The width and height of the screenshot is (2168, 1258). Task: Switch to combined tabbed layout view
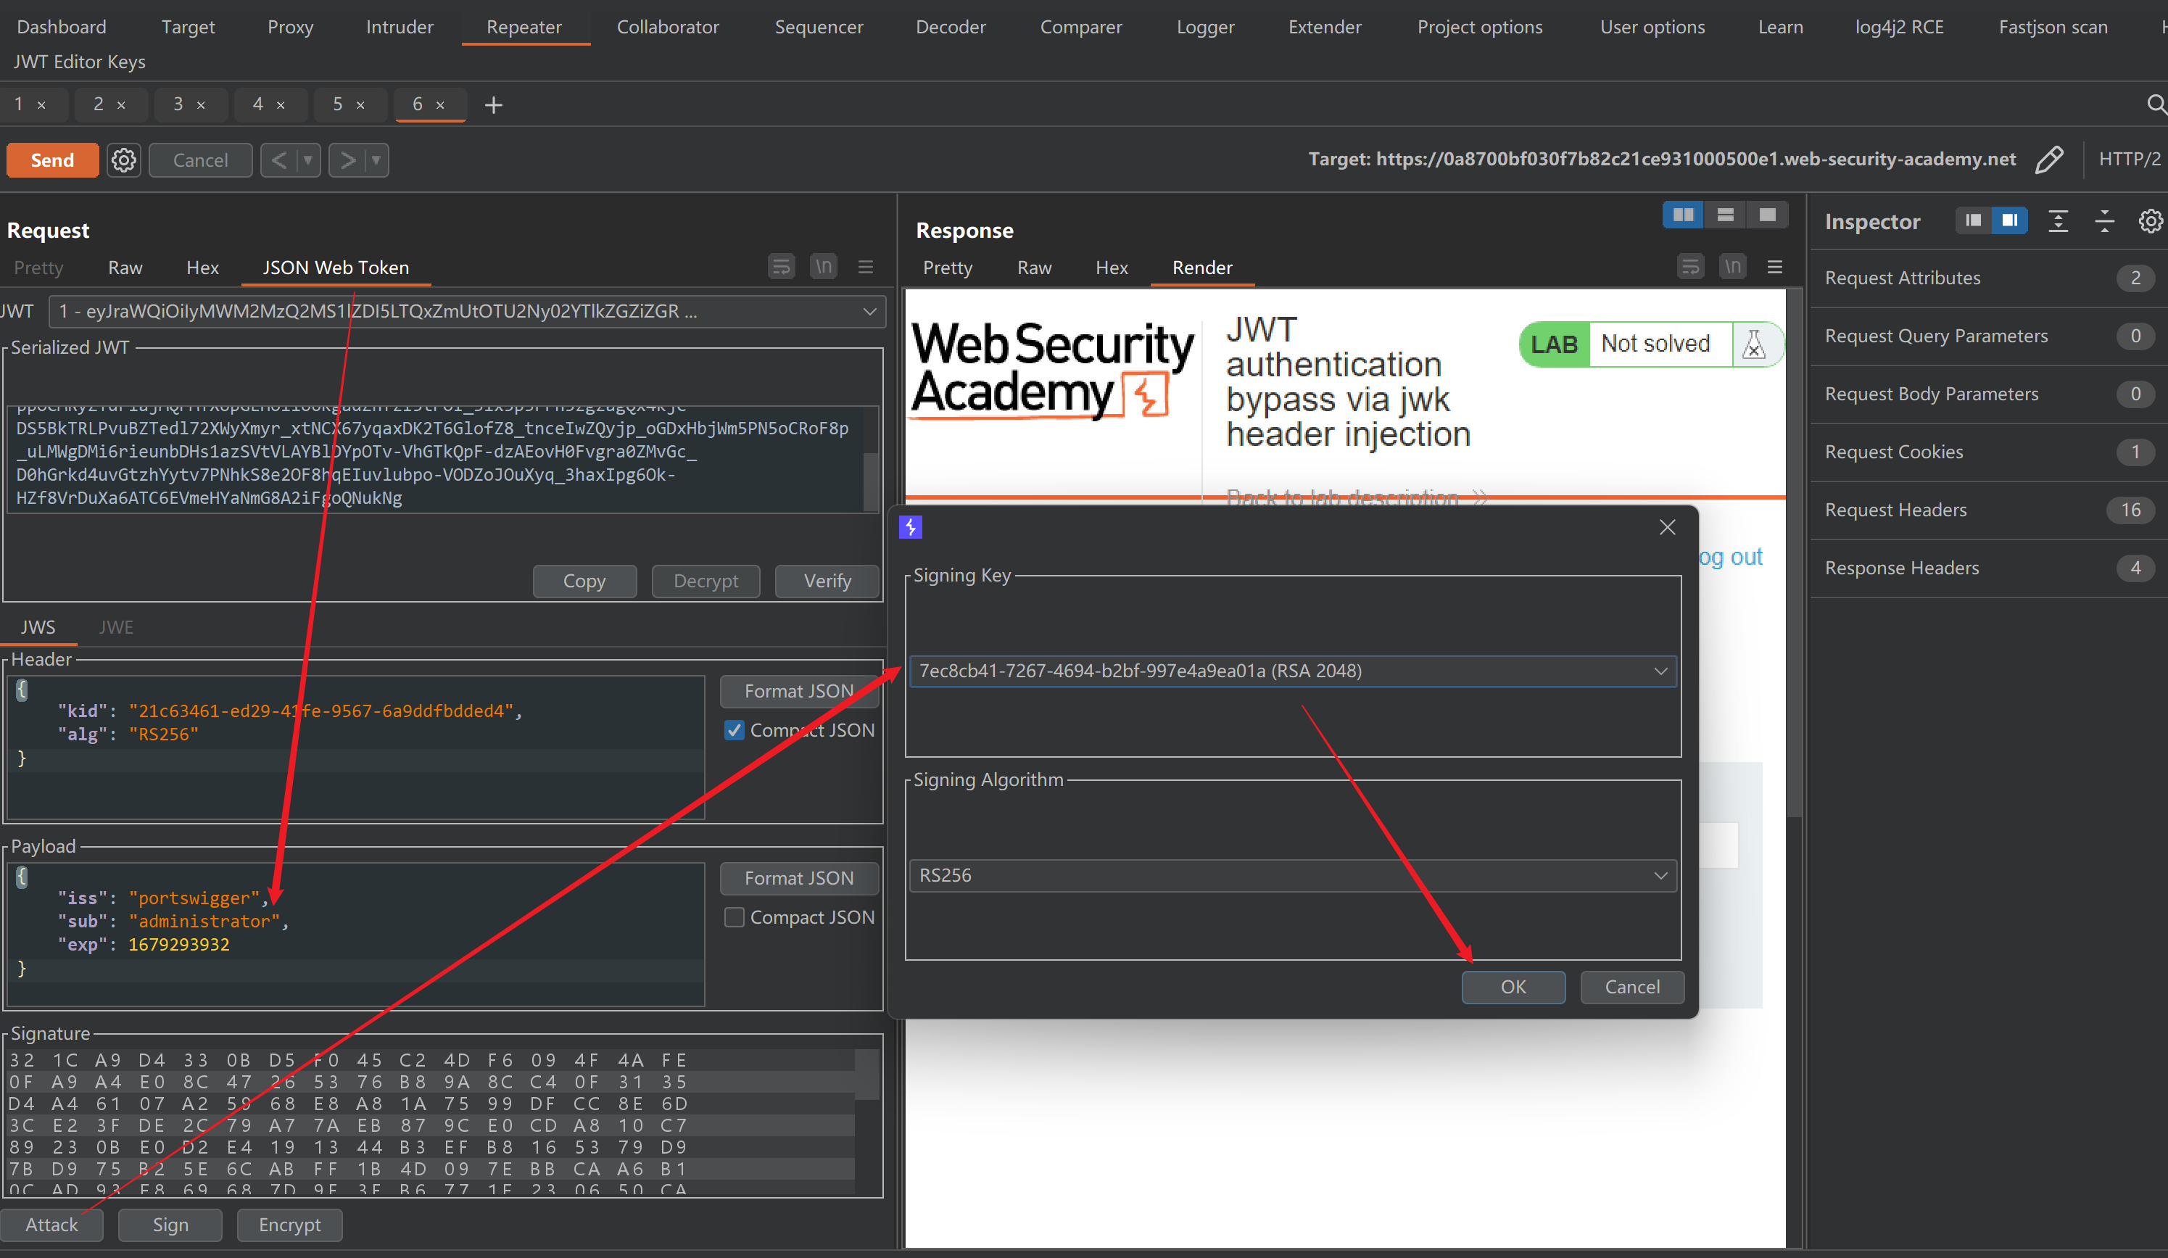[x=1767, y=215]
